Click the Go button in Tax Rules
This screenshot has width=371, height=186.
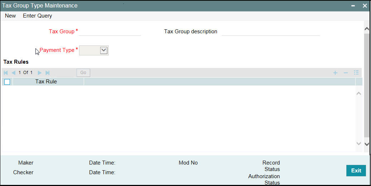click(83, 73)
